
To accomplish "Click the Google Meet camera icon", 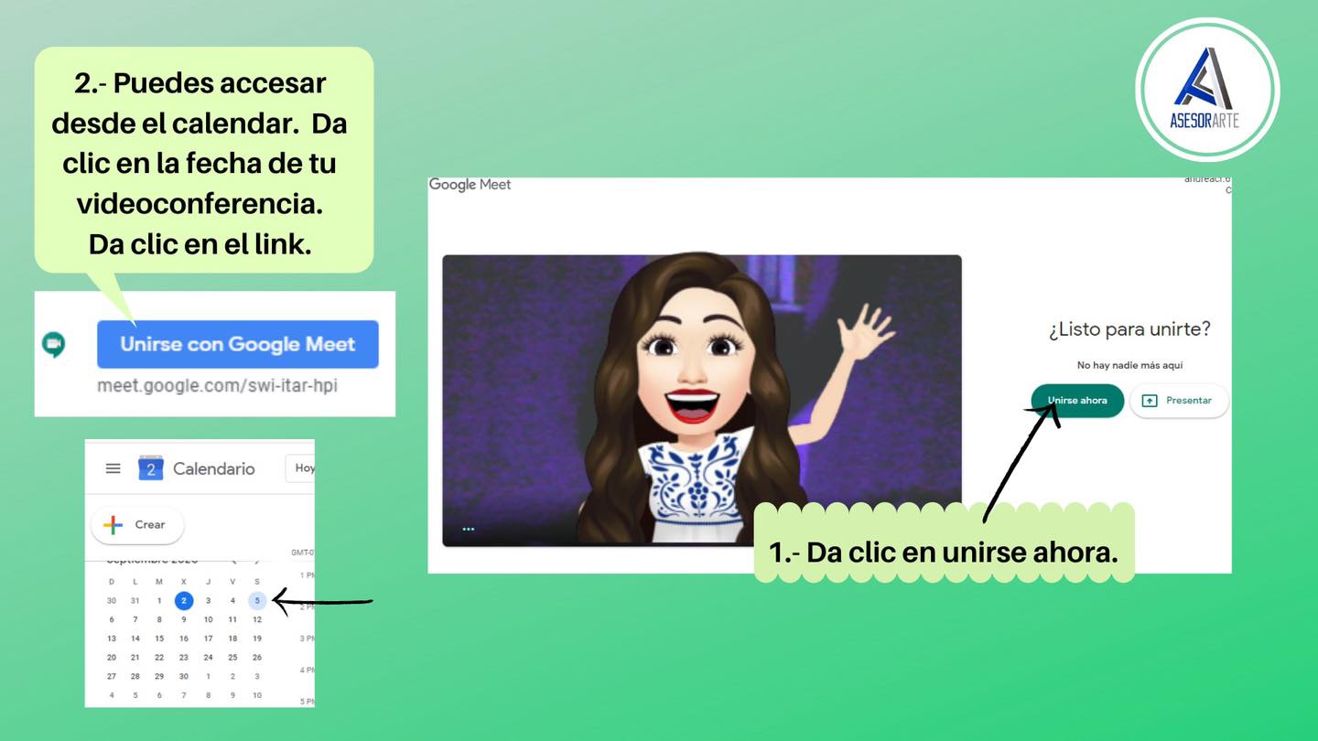I will 53,344.
